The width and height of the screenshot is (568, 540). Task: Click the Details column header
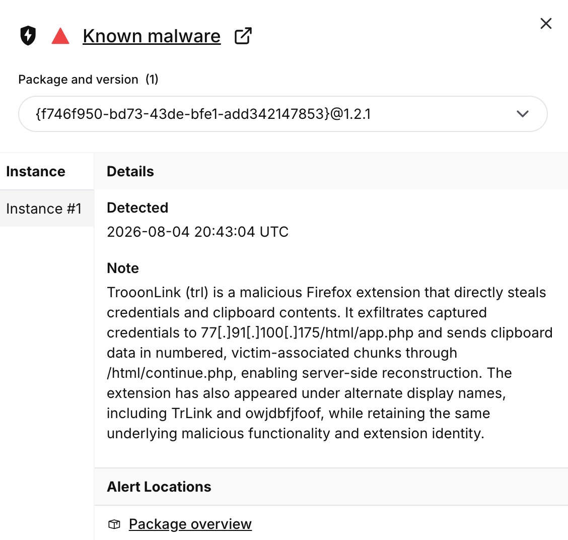130,171
